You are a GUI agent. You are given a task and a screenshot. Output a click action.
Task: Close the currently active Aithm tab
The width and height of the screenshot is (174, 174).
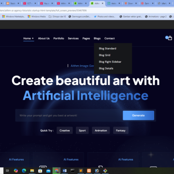102,3
